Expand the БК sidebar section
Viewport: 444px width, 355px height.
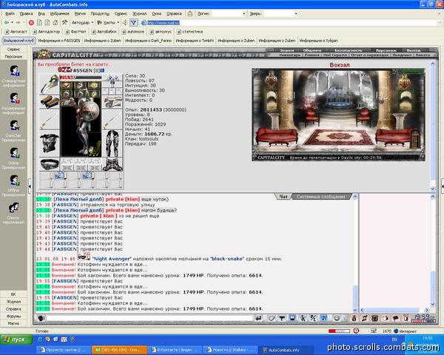13,294
